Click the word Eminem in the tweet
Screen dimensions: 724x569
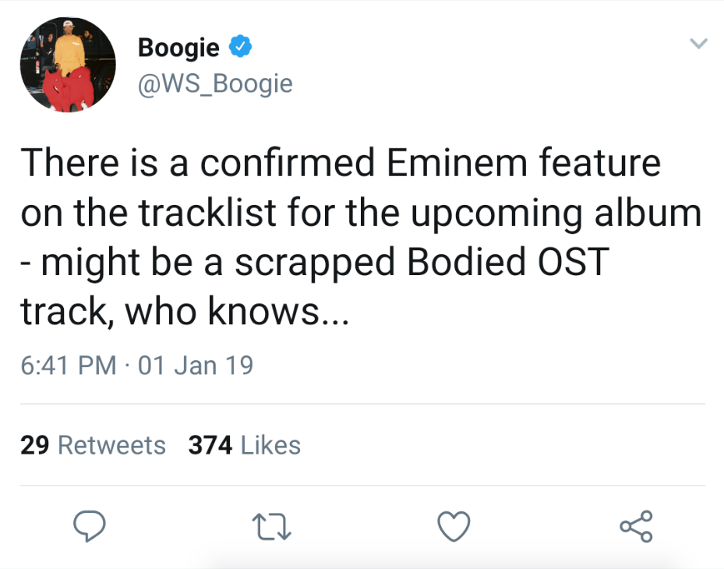pyautogui.click(x=457, y=163)
